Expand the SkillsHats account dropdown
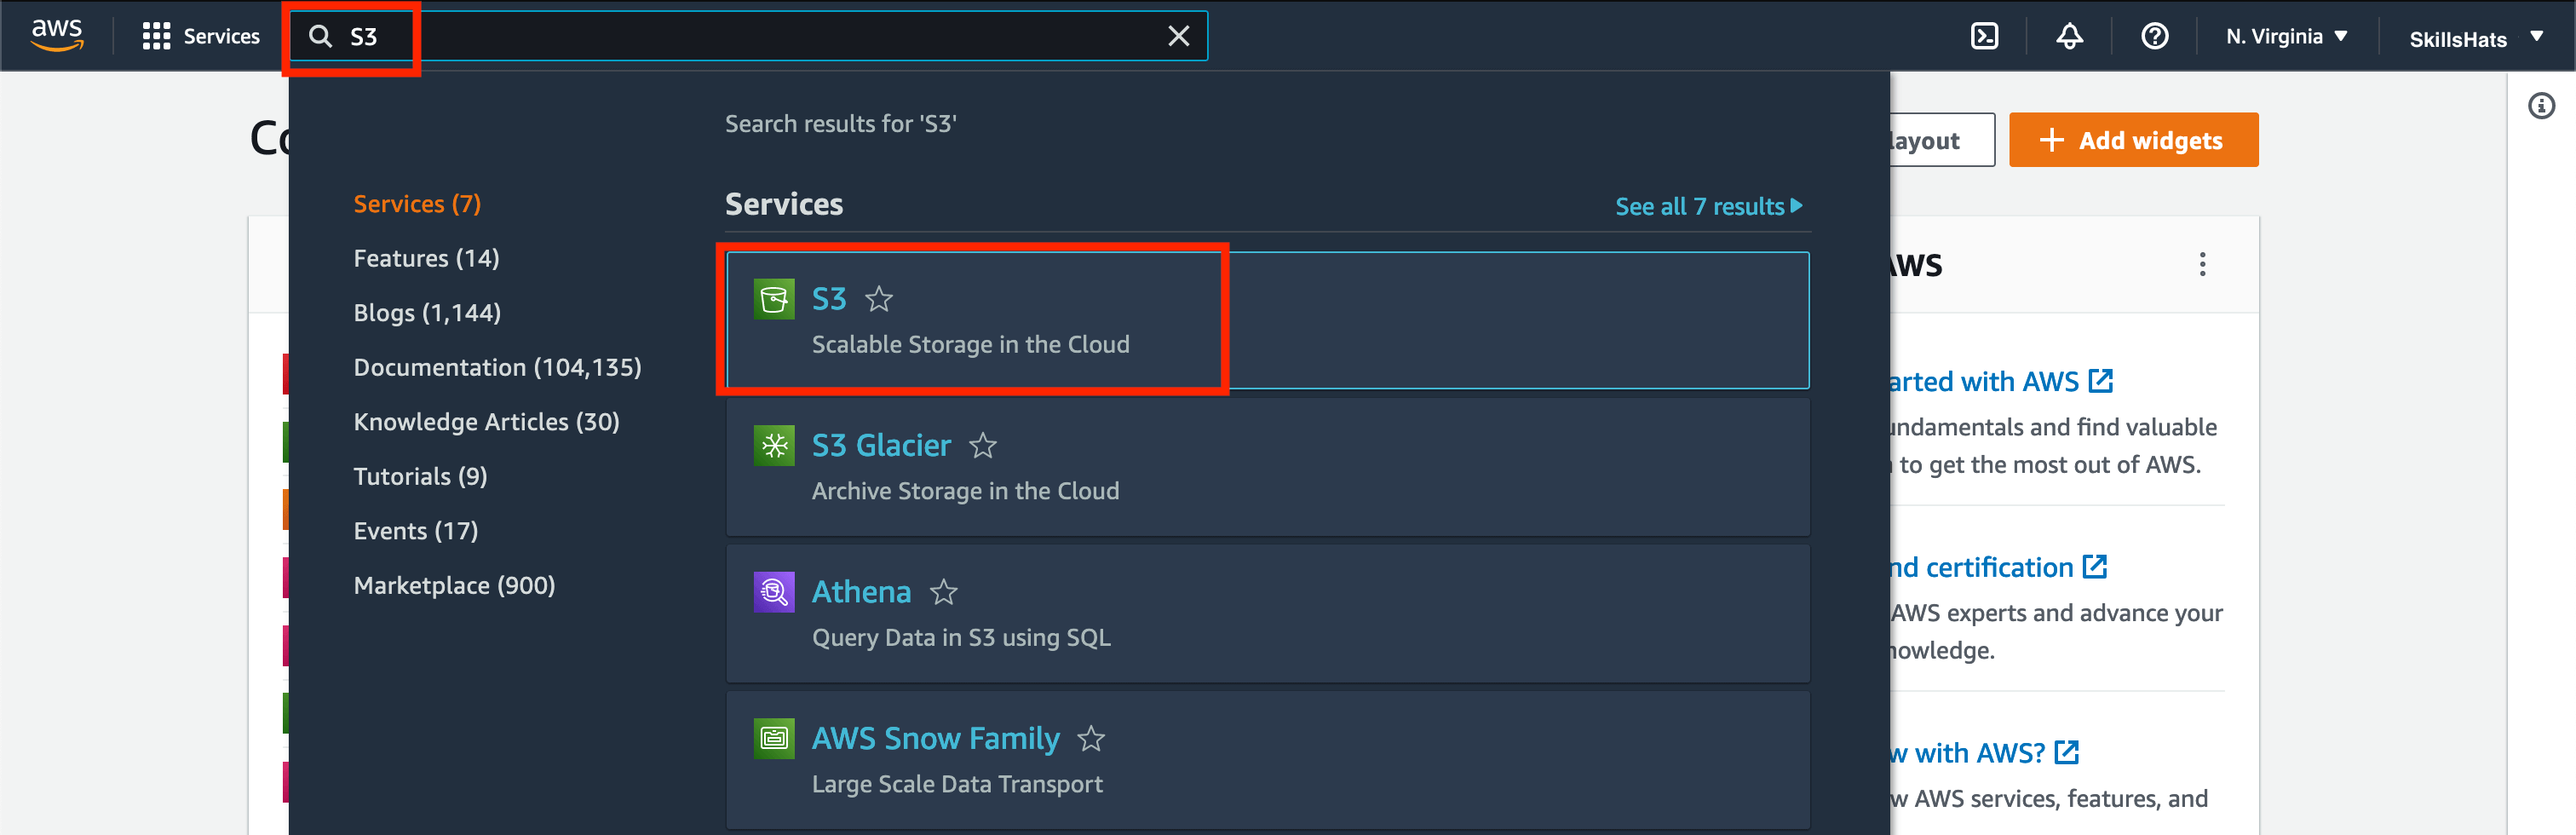The image size is (2576, 835). 2475,38
